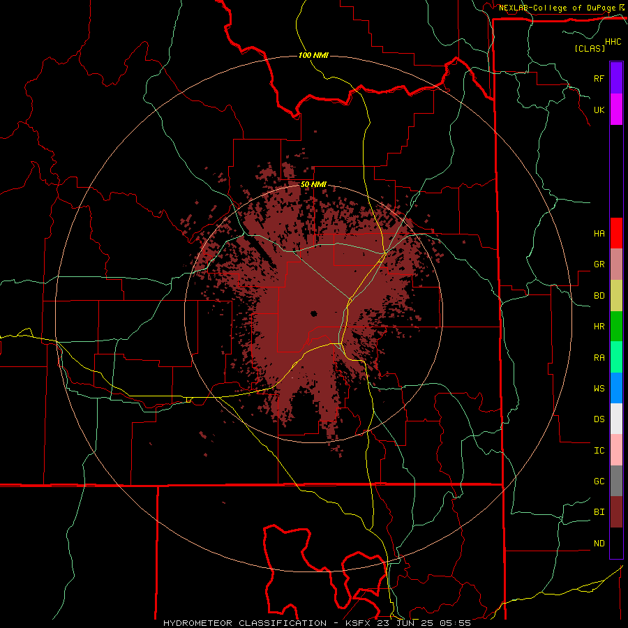Click the magenta UK legend color swatch
Image resolution: width=628 pixels, height=628 pixels.
click(616, 110)
